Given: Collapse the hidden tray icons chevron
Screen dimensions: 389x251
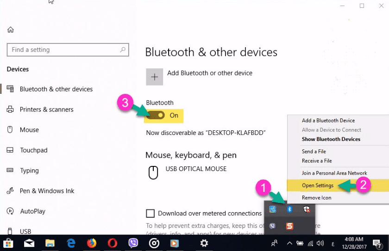Looking at the screenshot, I should pyautogui.click(x=289, y=243).
